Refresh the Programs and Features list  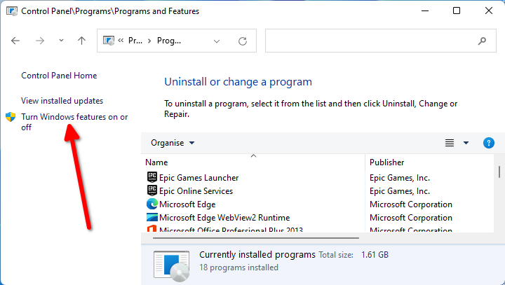pyautogui.click(x=243, y=41)
